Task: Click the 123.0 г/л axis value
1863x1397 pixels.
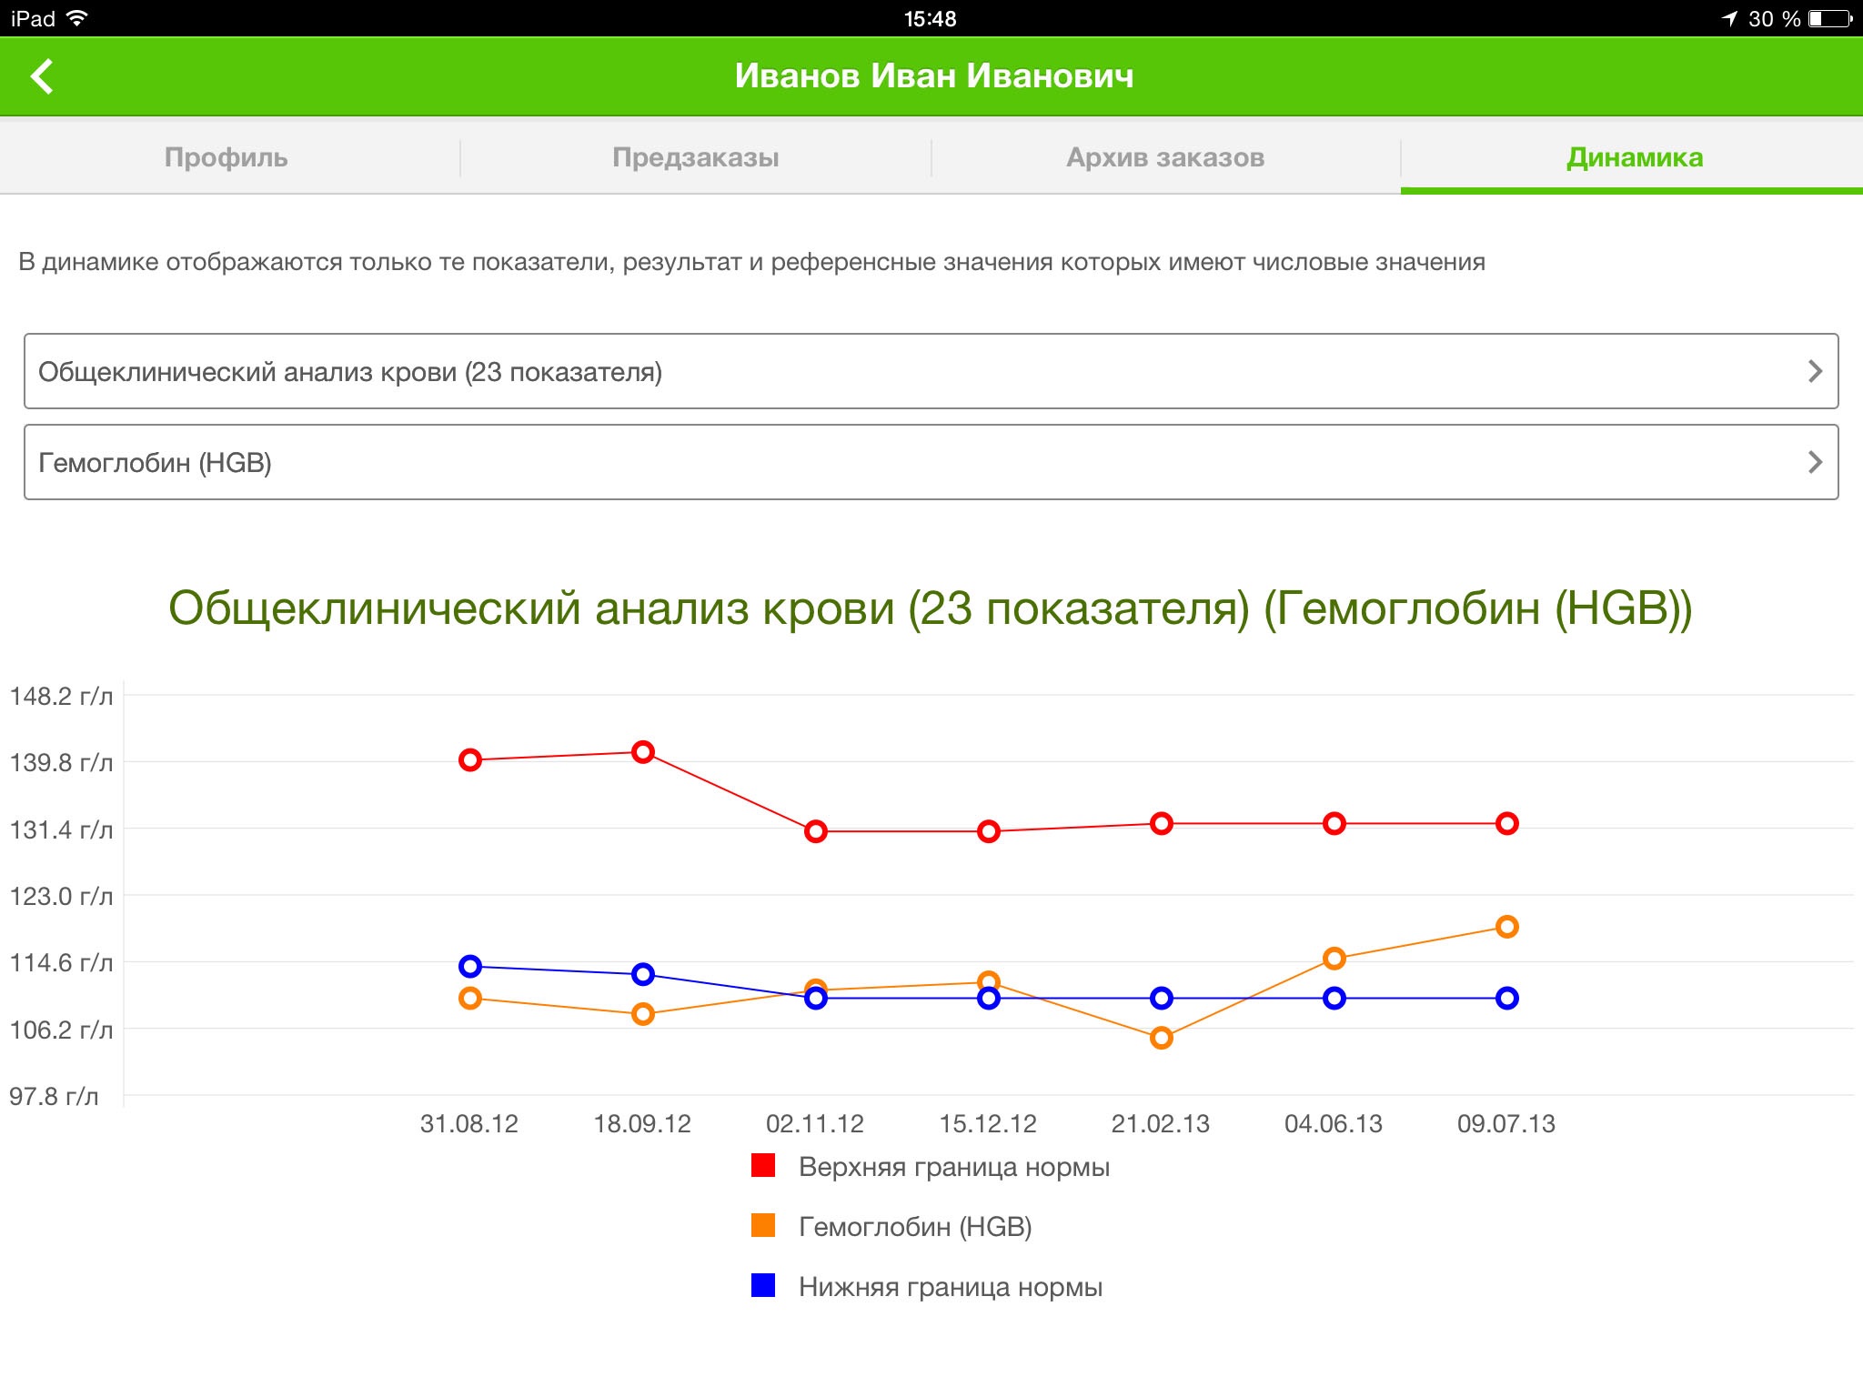Action: click(62, 897)
